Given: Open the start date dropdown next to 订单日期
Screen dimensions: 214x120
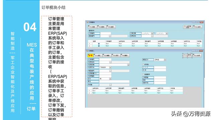Looking at the screenshot, I should (x=152, y=33).
